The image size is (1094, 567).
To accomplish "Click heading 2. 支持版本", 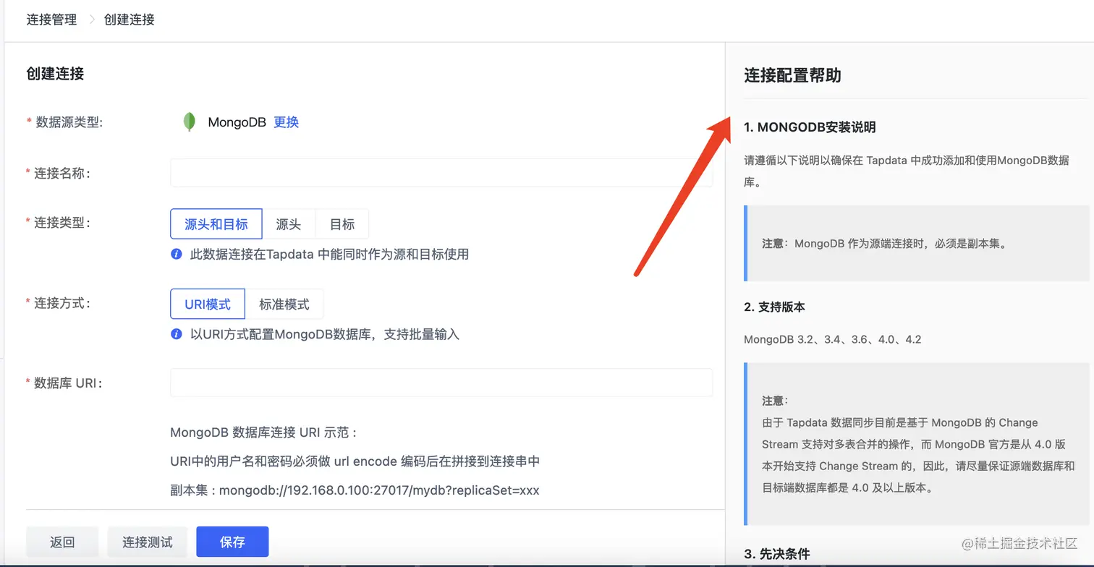I will pos(774,307).
